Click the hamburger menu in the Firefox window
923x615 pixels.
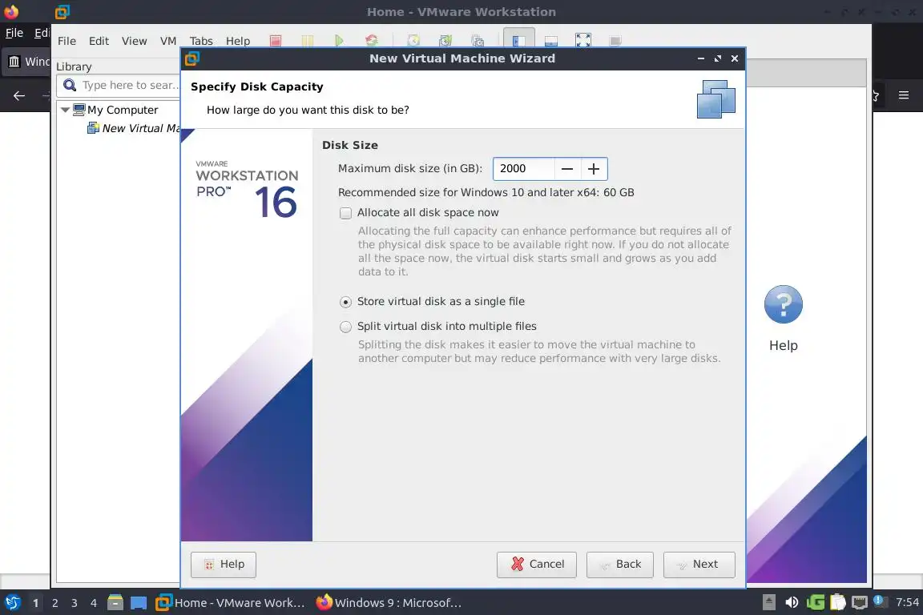pos(904,95)
